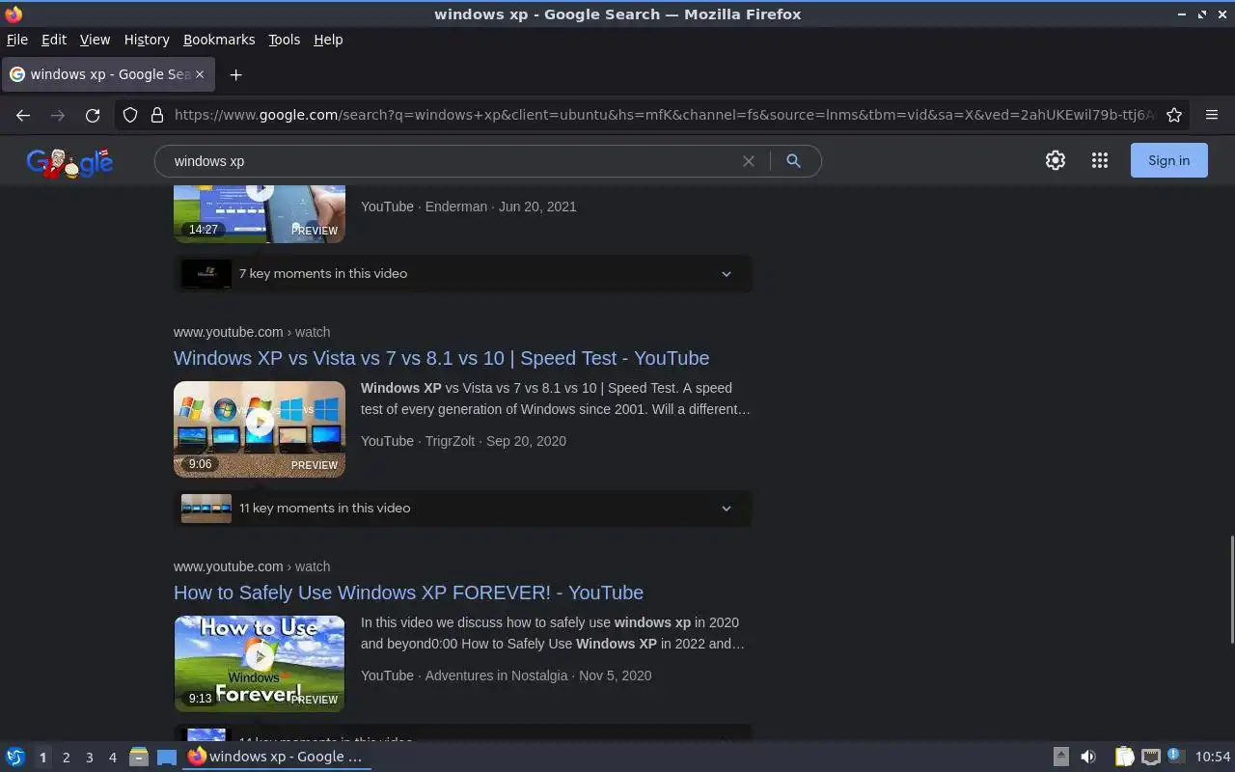Close the 'windows xp - Google Search' tab
The height and width of the screenshot is (772, 1235).
click(200, 74)
